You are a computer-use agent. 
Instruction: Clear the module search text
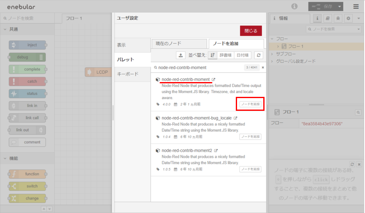tap(263, 68)
